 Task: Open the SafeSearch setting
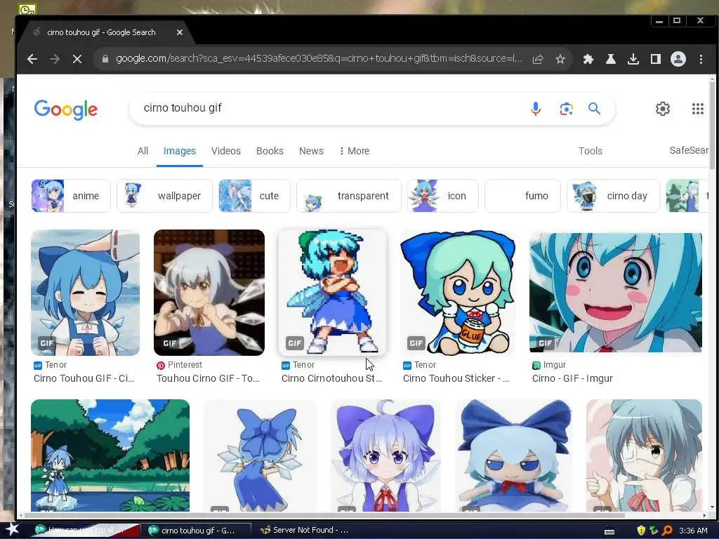[689, 150]
